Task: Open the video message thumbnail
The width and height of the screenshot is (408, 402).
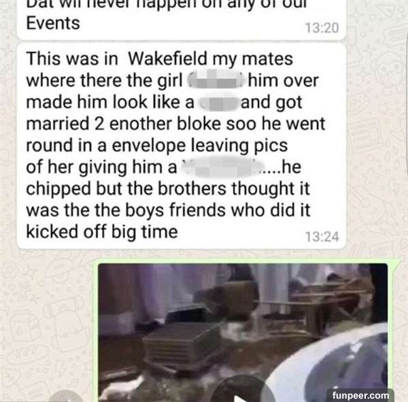Action: pos(243,333)
